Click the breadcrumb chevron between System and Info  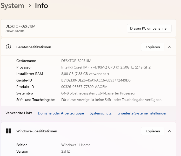click(x=30, y=5)
